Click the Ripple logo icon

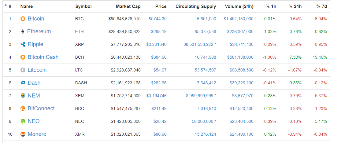tap(23, 45)
